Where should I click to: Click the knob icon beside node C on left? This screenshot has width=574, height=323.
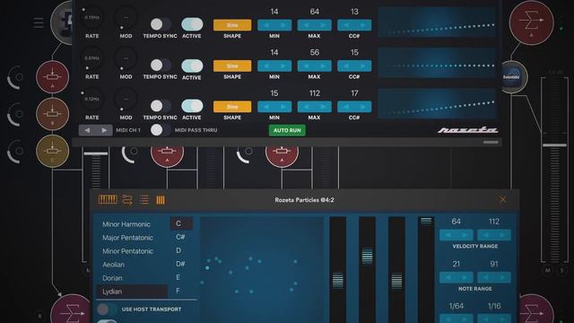click(15, 151)
